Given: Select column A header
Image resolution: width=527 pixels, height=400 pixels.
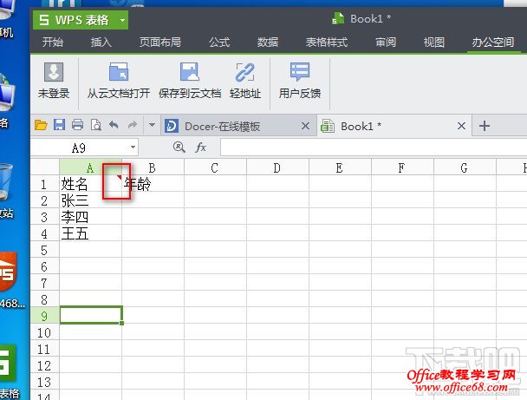Looking at the screenshot, I should pos(90,167).
